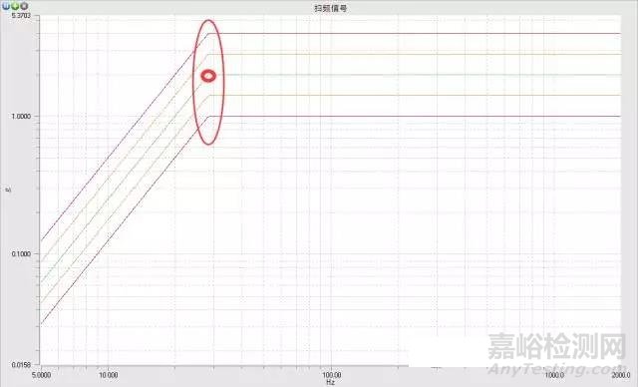Click the 5.3703 maximum y-axis value
The width and height of the screenshot is (638, 387).
(21, 16)
